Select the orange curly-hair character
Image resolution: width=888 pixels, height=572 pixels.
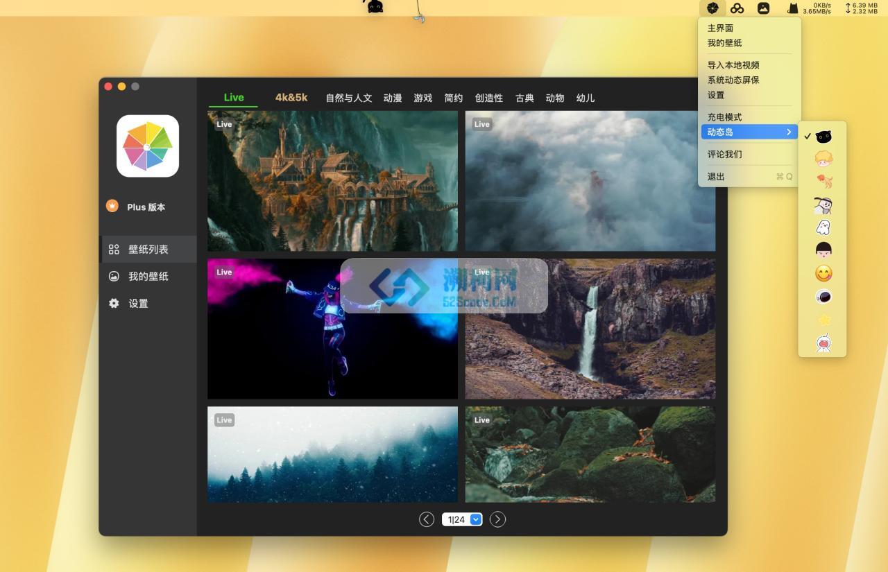[x=823, y=159]
